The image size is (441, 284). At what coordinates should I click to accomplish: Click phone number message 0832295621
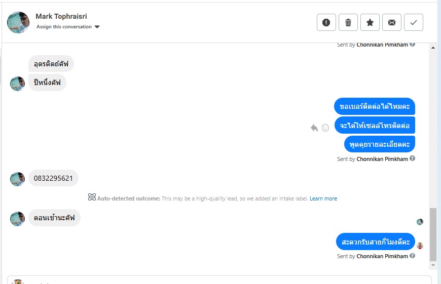(53, 178)
